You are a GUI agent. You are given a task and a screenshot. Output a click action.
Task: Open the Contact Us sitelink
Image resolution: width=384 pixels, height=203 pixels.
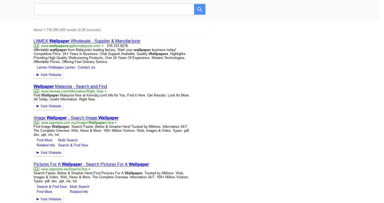coord(86,67)
